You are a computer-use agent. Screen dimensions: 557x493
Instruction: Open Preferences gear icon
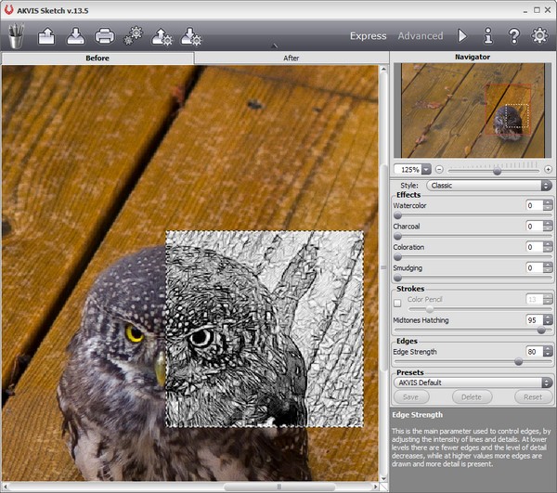pos(539,36)
